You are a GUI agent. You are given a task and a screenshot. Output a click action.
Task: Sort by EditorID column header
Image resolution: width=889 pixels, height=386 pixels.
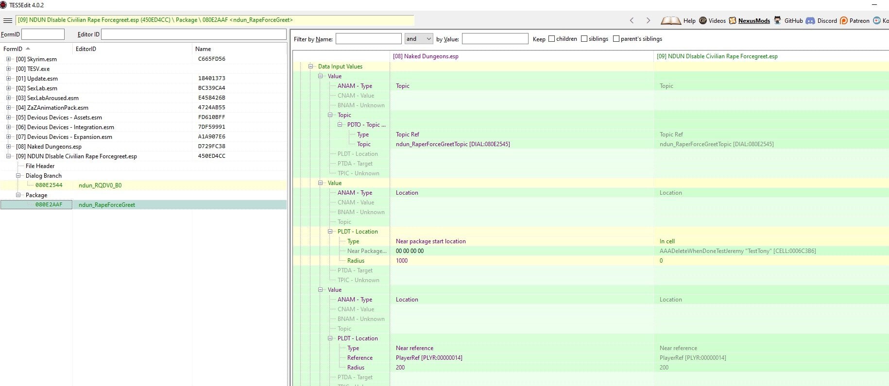132,49
